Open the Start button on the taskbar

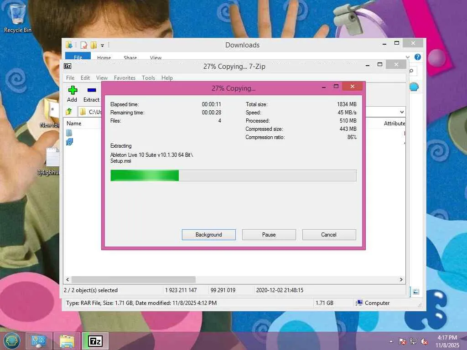[x=12, y=341]
